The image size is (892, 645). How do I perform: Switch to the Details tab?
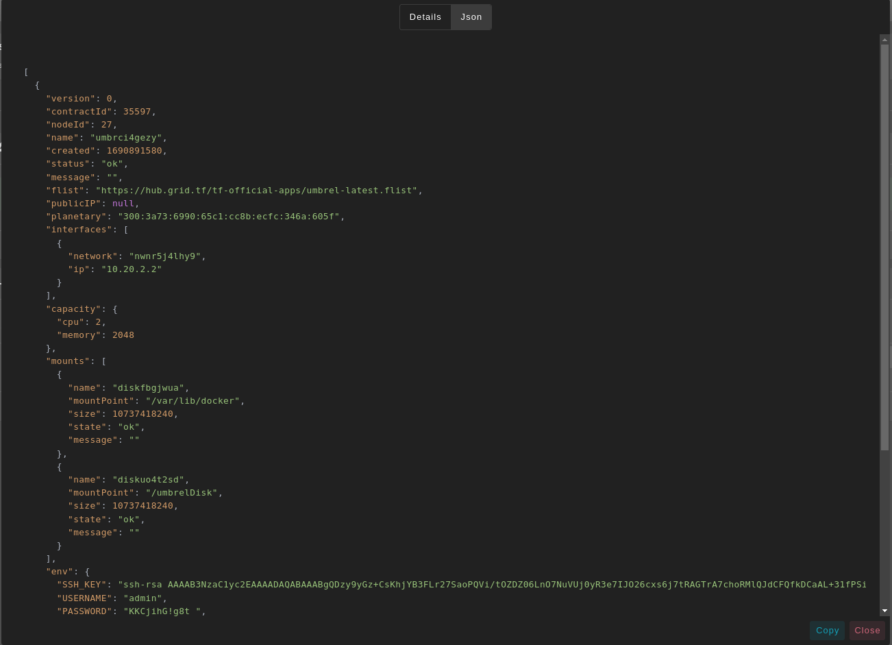[x=425, y=17]
